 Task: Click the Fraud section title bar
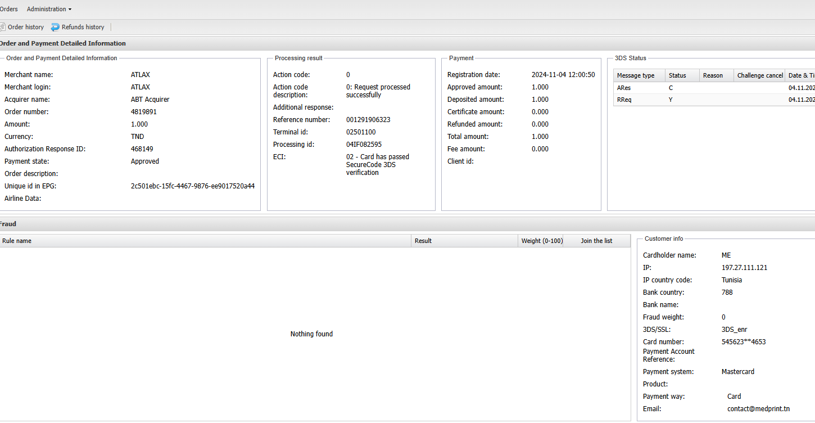click(x=8, y=224)
